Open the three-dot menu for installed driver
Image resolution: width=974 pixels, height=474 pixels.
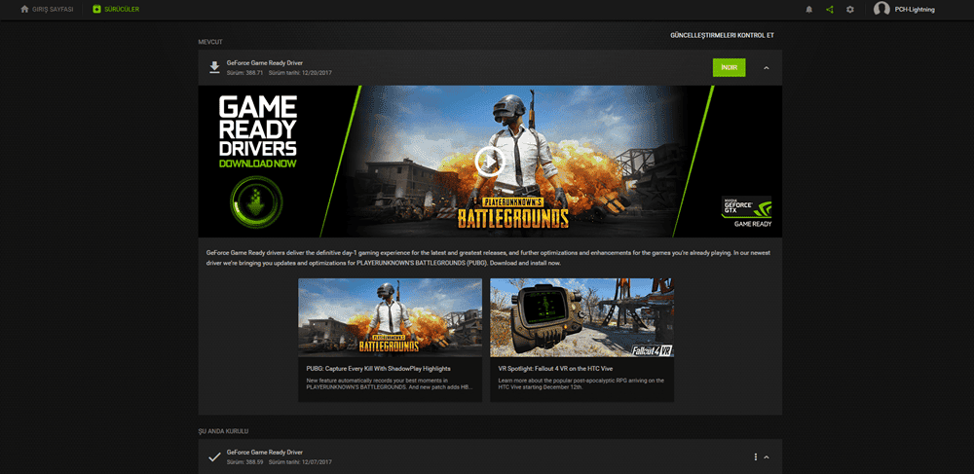(x=756, y=456)
